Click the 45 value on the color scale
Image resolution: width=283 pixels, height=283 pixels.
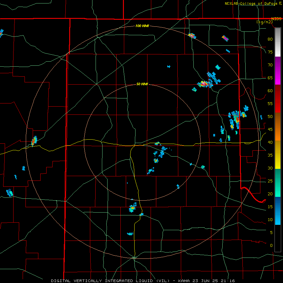(x=270, y=130)
